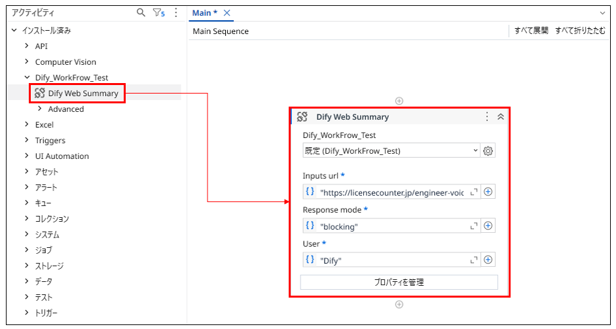This screenshot has width=616, height=329.
Task: Select Dify Web Summary in activity tree
Action: click(x=83, y=94)
